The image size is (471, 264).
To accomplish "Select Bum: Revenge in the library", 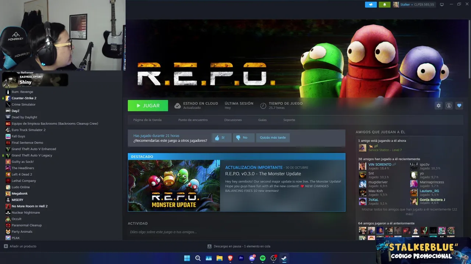I will tap(22, 92).
